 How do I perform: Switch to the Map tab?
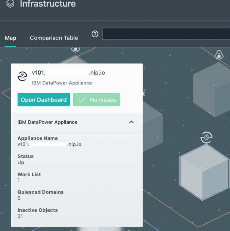11,38
